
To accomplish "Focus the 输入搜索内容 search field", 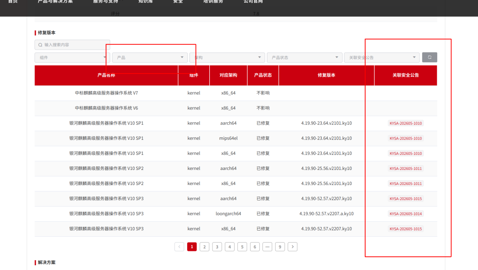I will pyautogui.click(x=72, y=45).
